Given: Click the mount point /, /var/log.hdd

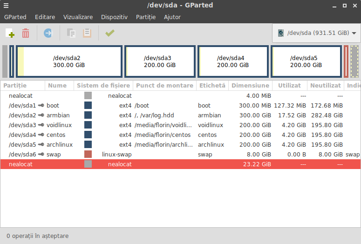Looking at the screenshot, I should tap(154, 115).
